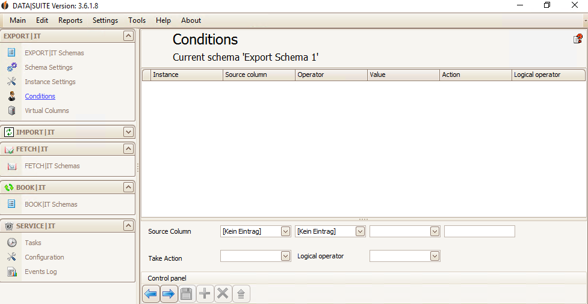Open the second [Kein Eintrag] dropdown
This screenshot has height=304, width=588.
(x=360, y=231)
